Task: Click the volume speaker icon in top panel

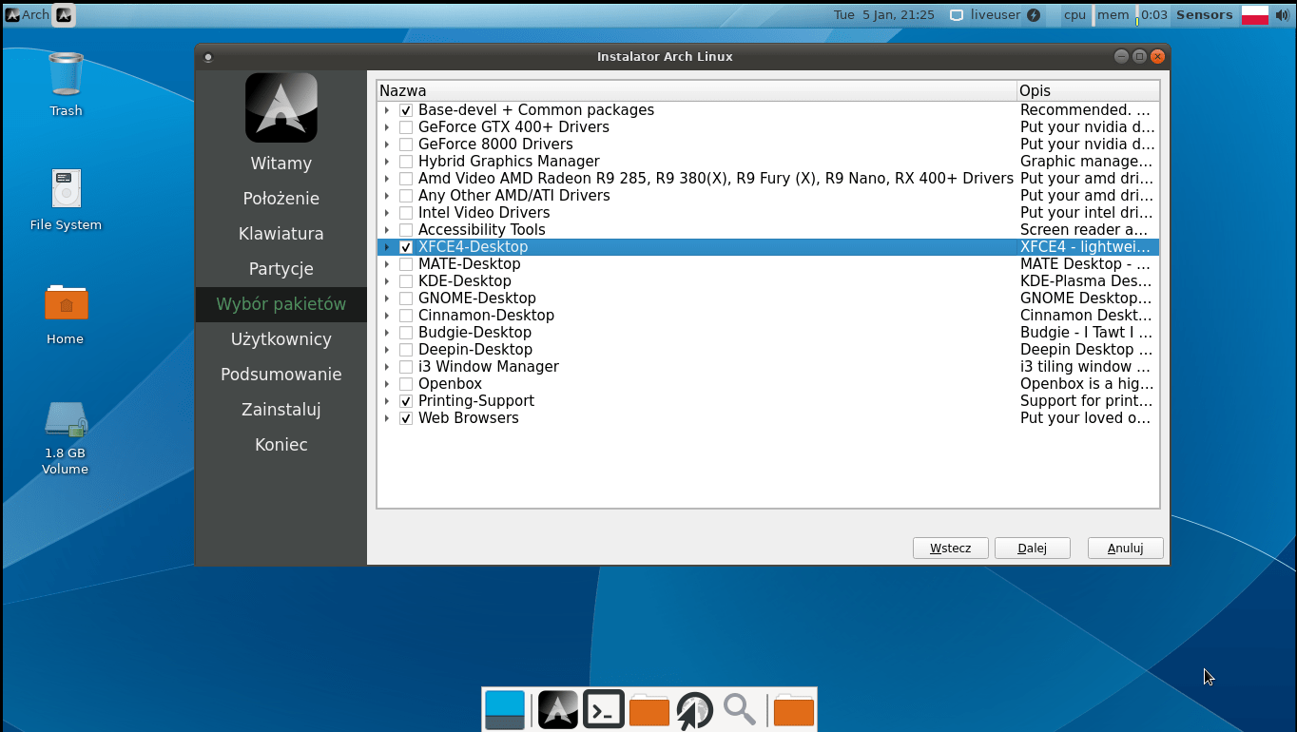Action: pos(1281,15)
